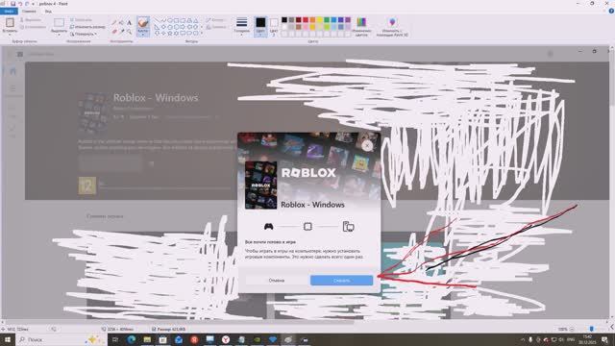Pick the purple palette swatch
The image size is (615, 346).
[348, 20]
